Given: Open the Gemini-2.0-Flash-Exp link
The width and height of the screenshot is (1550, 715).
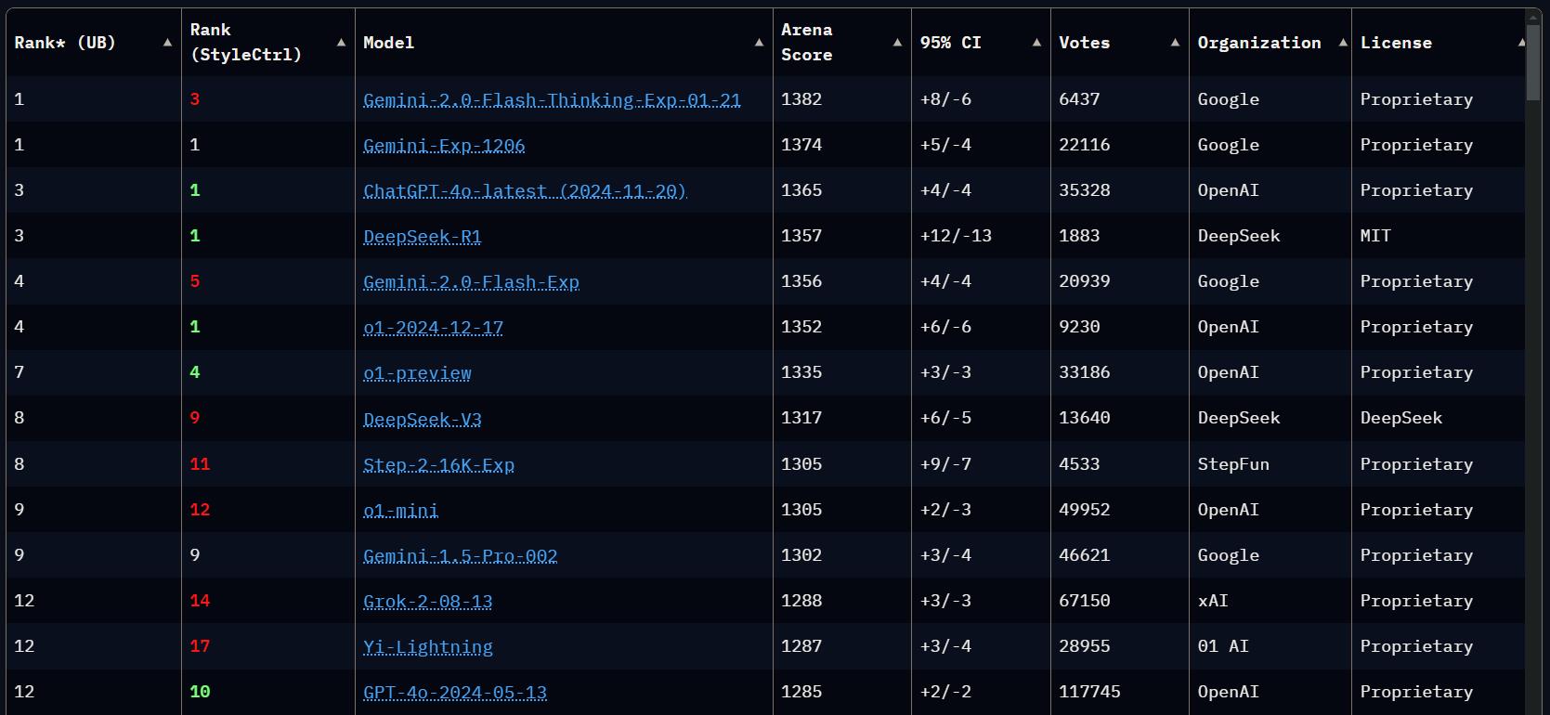Looking at the screenshot, I should point(471,282).
